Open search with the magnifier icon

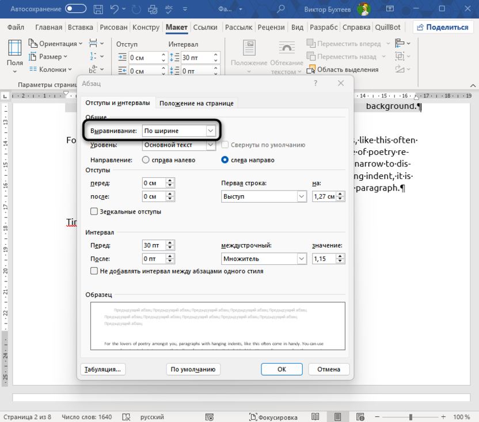coord(281,9)
